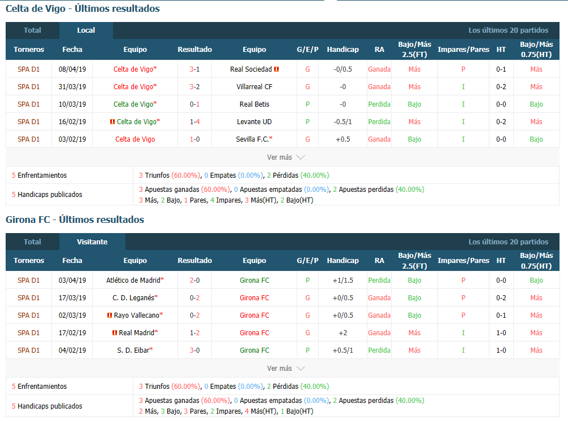Click Ganada in the Villarreal CF row
This screenshot has width=568, height=421.
(x=379, y=87)
